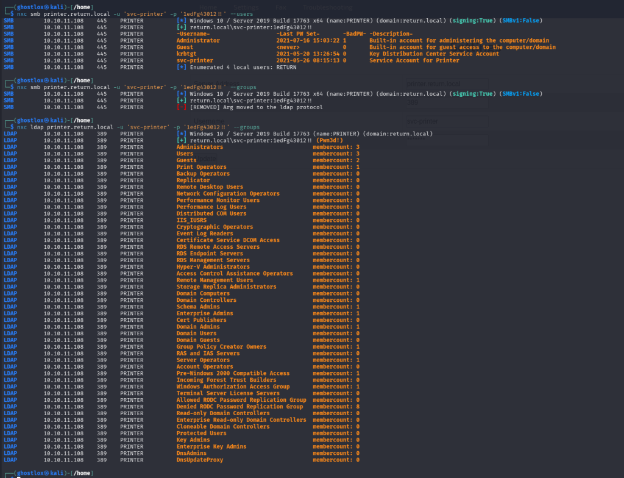Screen dimensions: 624x478
Task: Click the [*] marker before Enumerated 4 local users
Action: click(182, 67)
